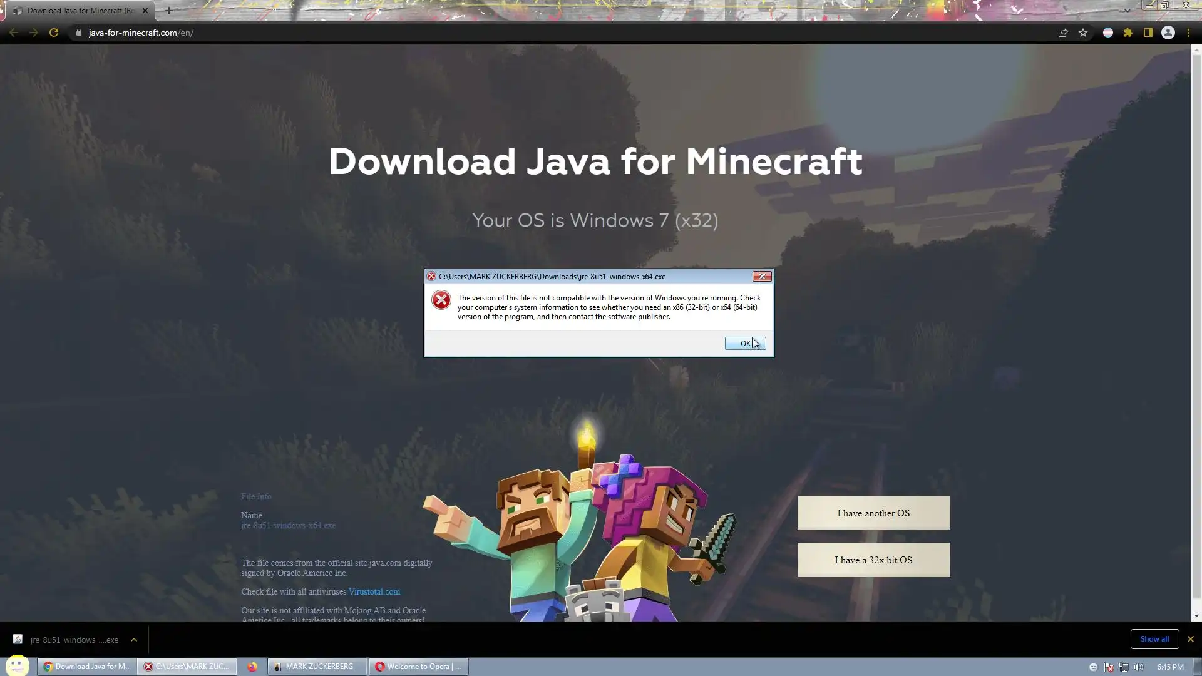Open the share page icon
Image resolution: width=1202 pixels, height=676 pixels.
[1062, 33]
